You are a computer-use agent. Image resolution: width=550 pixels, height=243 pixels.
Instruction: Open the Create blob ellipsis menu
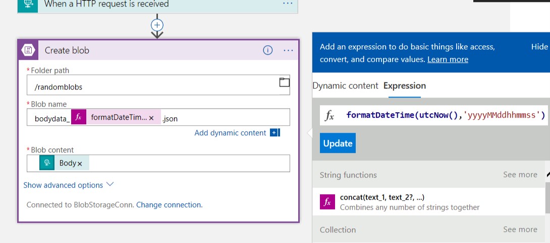(x=288, y=50)
